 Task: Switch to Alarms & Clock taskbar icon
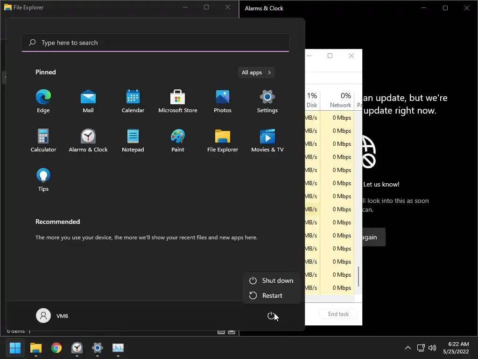[77, 348]
